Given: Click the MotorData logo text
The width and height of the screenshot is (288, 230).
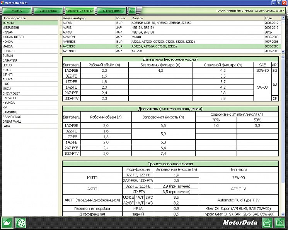Looking at the screenshot, I should click(240, 223).
